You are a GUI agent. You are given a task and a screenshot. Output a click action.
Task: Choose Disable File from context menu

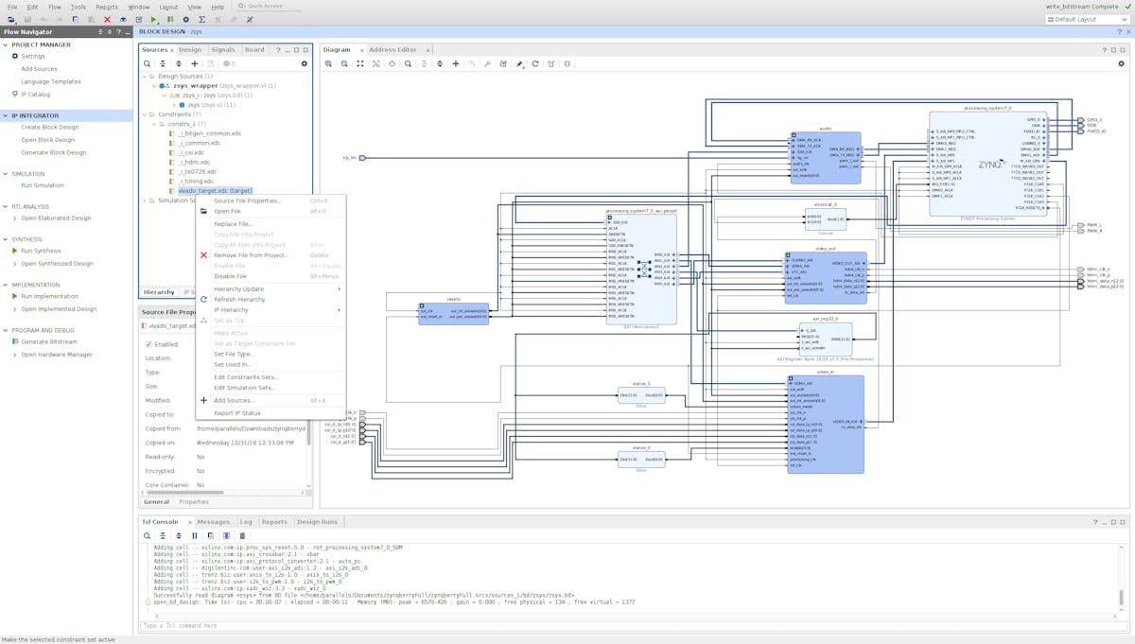[x=230, y=276]
